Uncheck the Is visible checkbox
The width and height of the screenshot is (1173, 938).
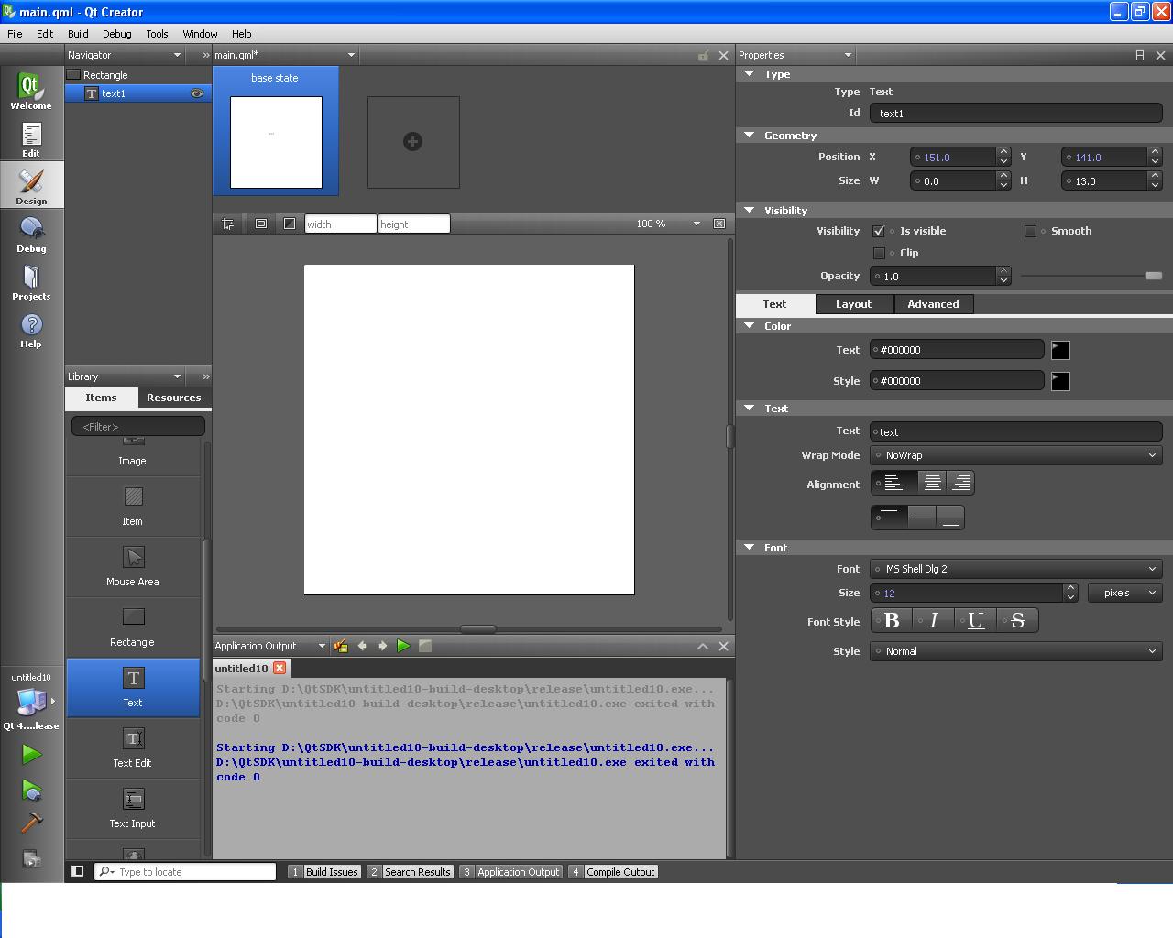[x=879, y=231]
